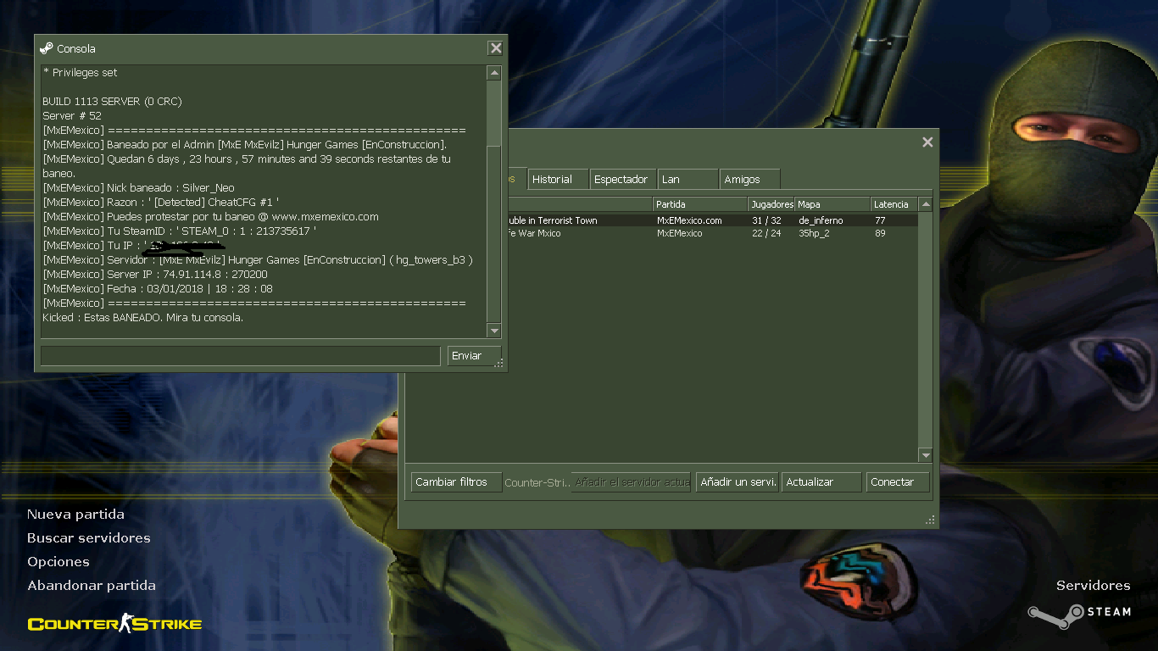Open Nueva partida from the main menu
The image size is (1158, 651).
click(75, 514)
